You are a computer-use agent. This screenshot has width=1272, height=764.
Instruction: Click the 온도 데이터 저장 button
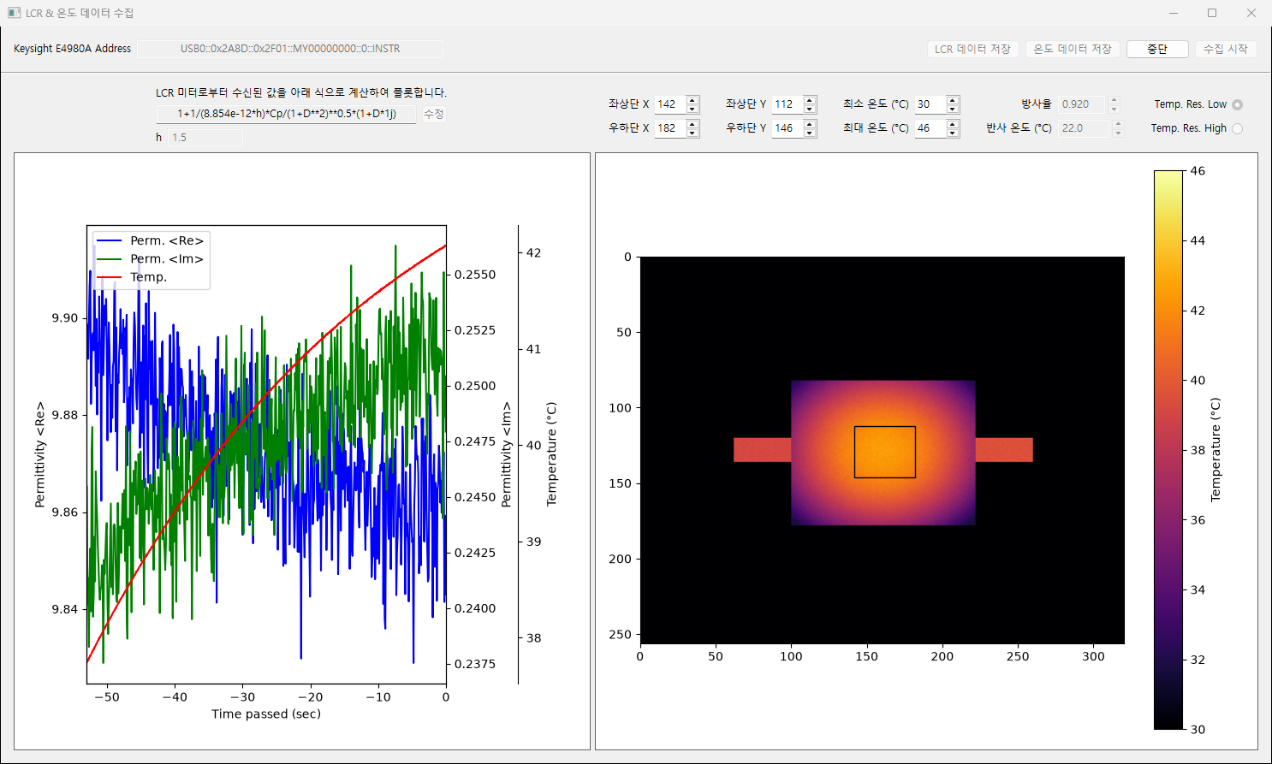[x=1073, y=49]
